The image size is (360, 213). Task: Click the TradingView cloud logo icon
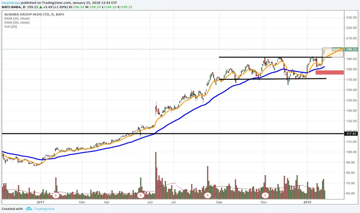click(x=29, y=209)
